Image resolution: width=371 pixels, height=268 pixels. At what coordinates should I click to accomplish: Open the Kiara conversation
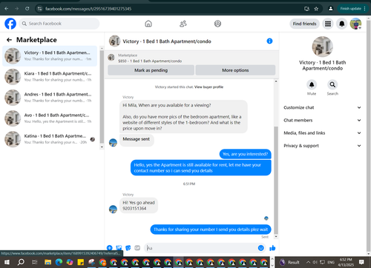50,77
